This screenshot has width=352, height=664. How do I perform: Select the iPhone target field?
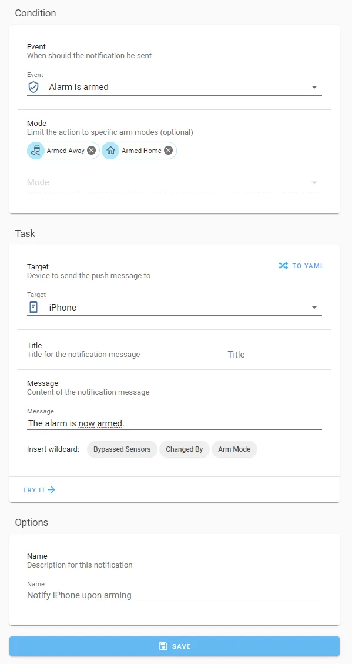[x=175, y=308]
